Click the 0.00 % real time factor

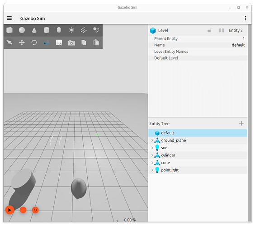130,220
